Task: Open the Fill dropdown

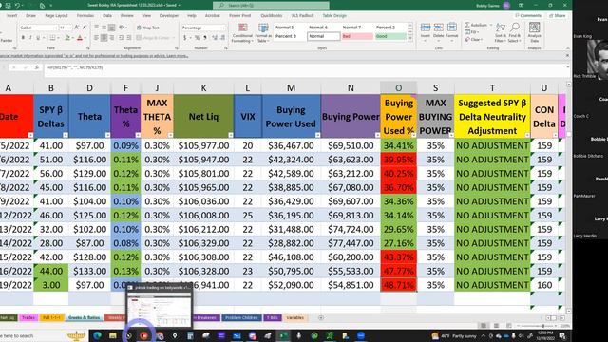Action: [x=472, y=32]
